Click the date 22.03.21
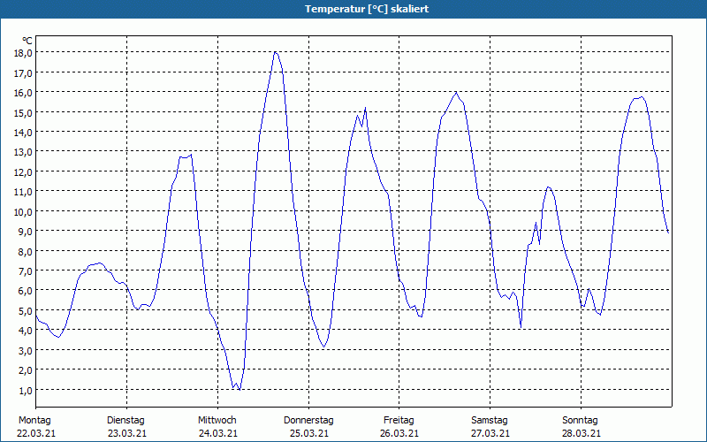Screen dimensions: 707x442 click(35, 433)
